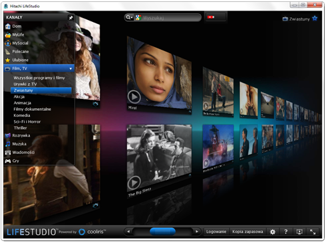Select the Thriller category
This screenshot has height=243, width=326.
click(x=20, y=128)
